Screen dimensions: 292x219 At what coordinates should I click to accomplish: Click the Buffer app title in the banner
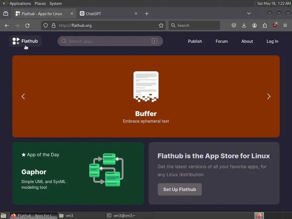[146, 113]
